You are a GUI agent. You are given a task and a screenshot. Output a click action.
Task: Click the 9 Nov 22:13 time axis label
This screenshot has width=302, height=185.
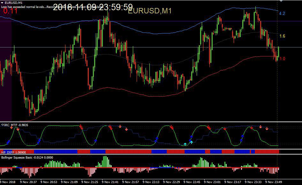[x=151, y=182]
